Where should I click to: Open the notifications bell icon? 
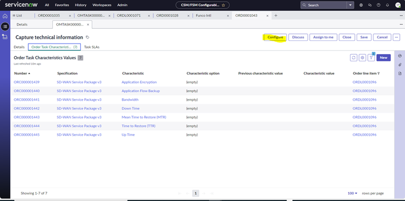pyautogui.click(x=388, y=5)
